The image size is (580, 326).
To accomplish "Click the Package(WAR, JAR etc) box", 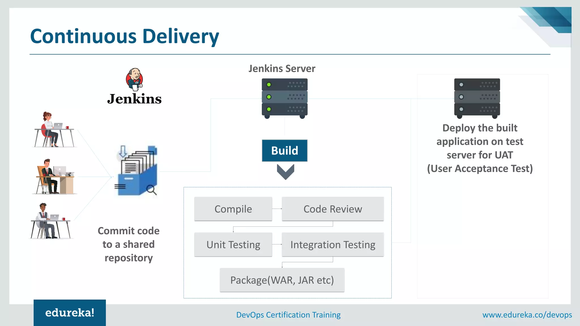I will tap(282, 280).
